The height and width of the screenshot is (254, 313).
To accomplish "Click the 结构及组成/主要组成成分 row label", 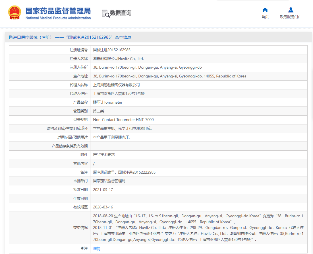I will [x=67, y=129].
